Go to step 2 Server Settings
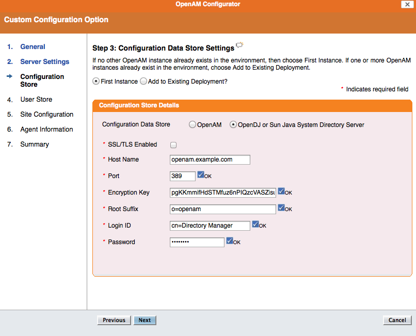 pos(44,61)
